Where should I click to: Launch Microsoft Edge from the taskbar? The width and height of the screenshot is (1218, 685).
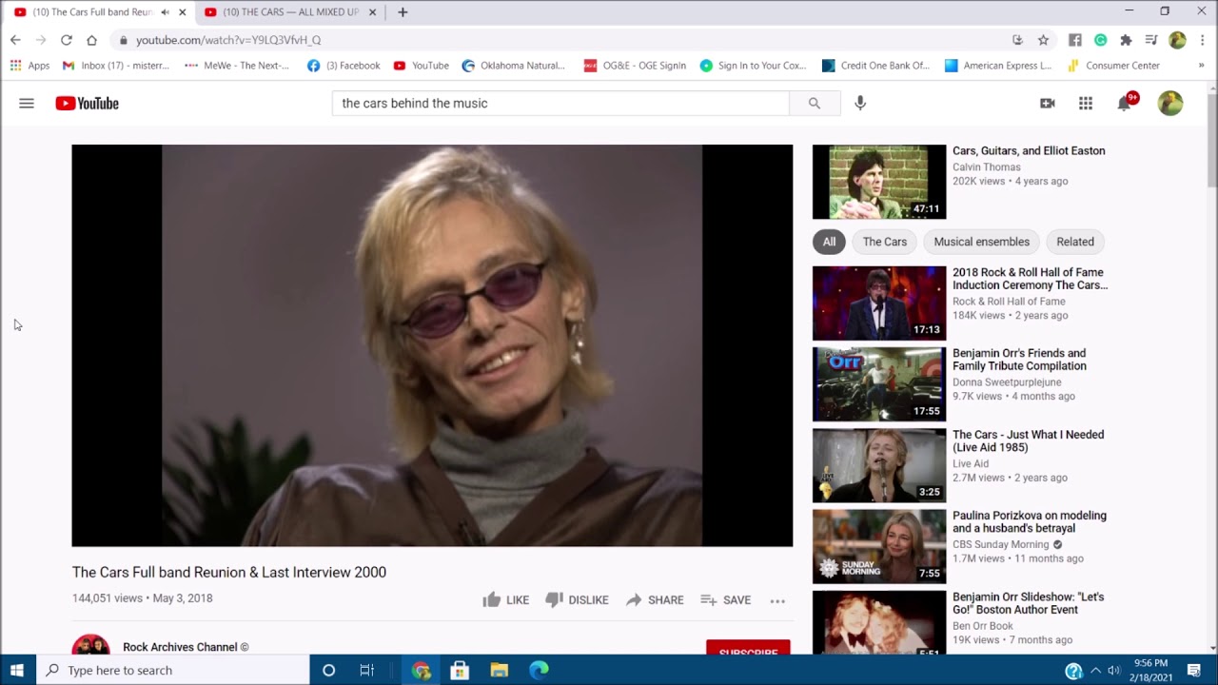point(539,670)
